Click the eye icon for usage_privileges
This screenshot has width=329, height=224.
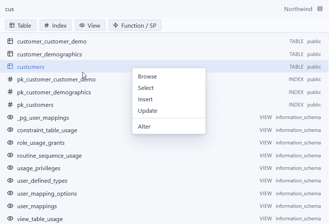10,168
